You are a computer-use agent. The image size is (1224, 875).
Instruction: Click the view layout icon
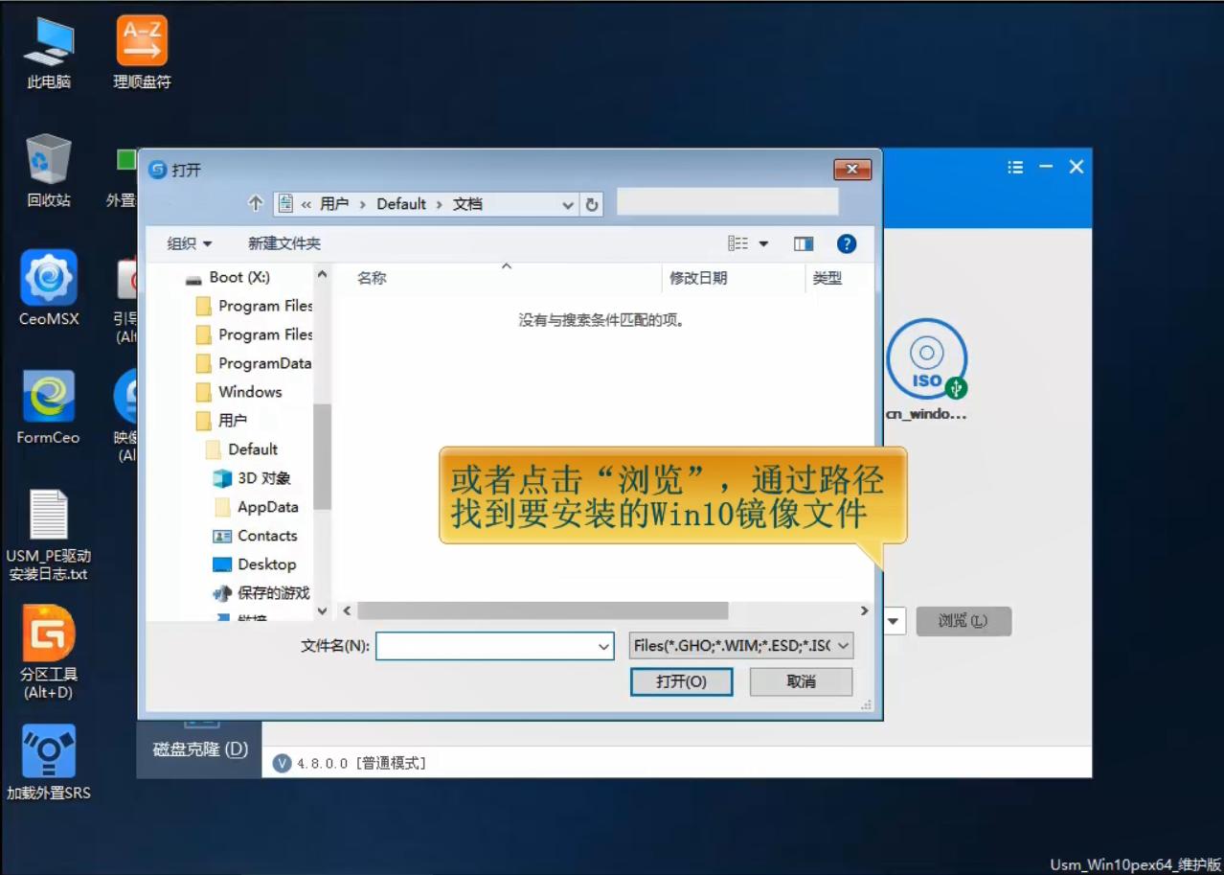[737, 244]
